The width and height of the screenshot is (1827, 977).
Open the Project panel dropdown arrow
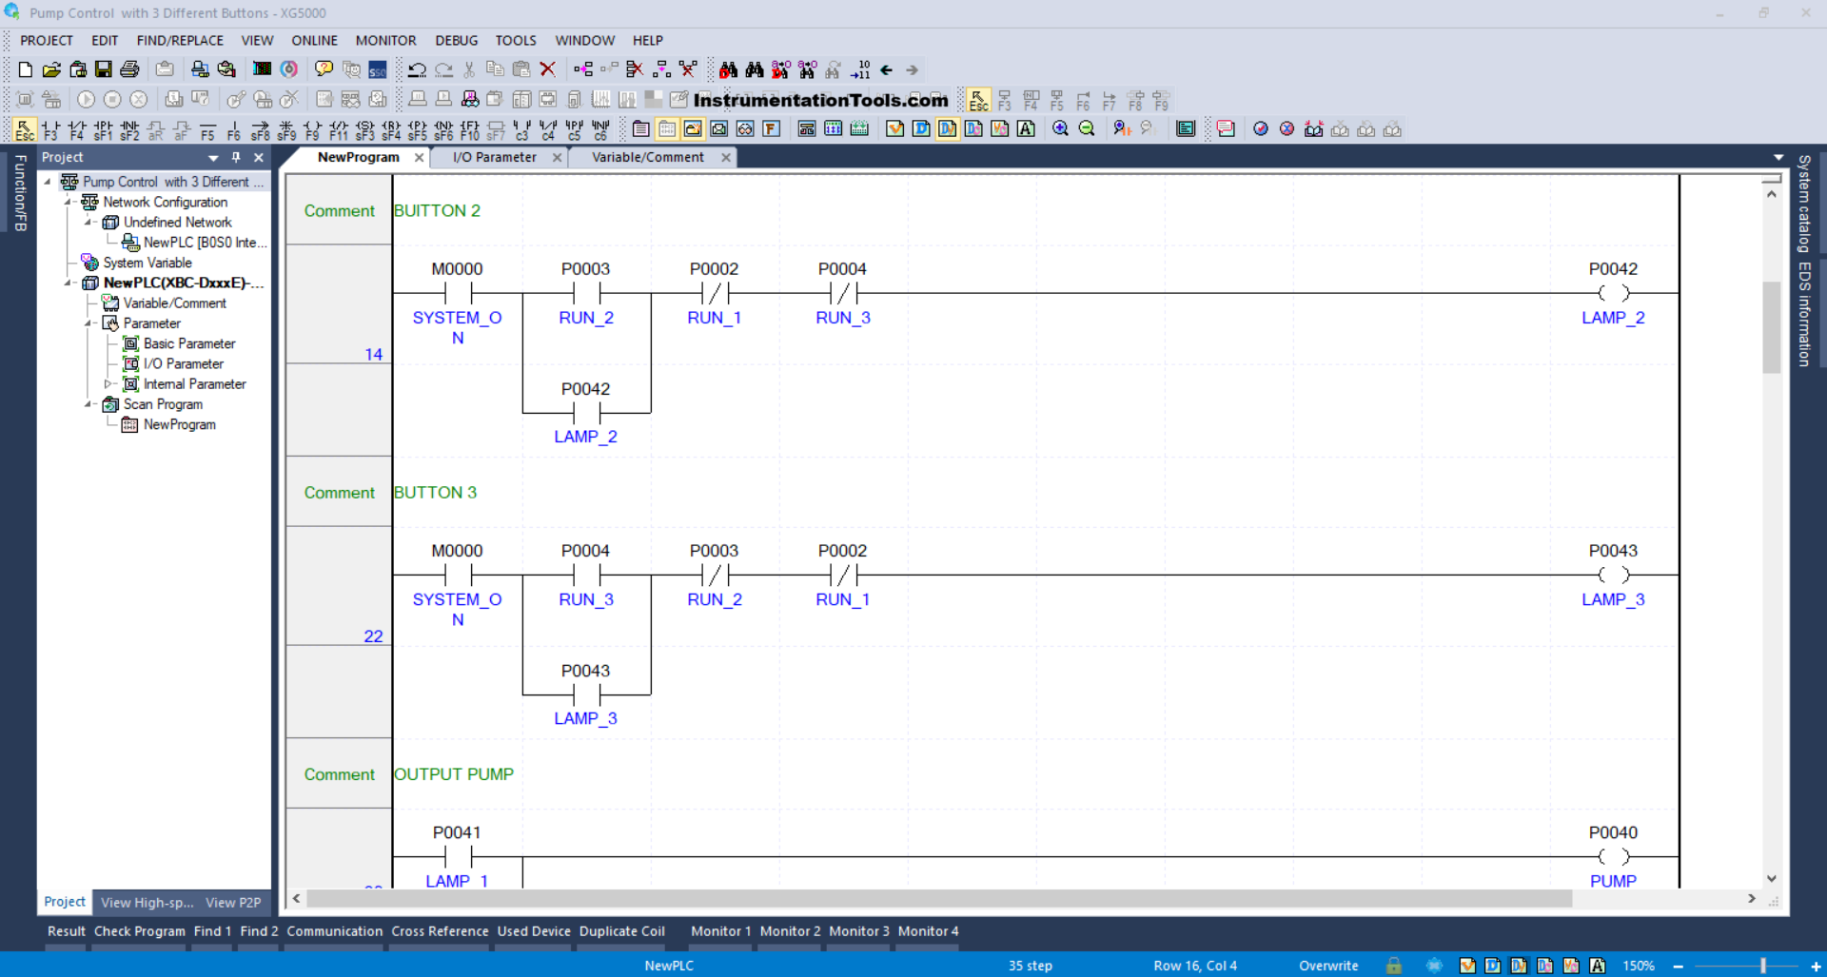point(213,158)
